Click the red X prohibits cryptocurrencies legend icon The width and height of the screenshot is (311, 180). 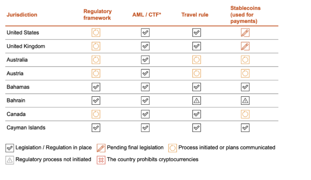101,160
